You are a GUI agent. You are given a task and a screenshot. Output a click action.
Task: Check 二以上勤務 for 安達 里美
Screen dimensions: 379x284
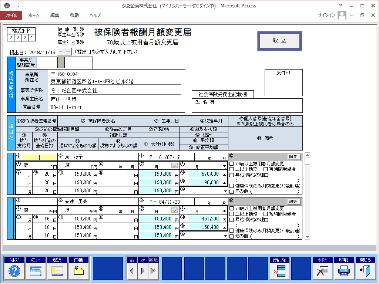pyautogui.click(x=232, y=214)
